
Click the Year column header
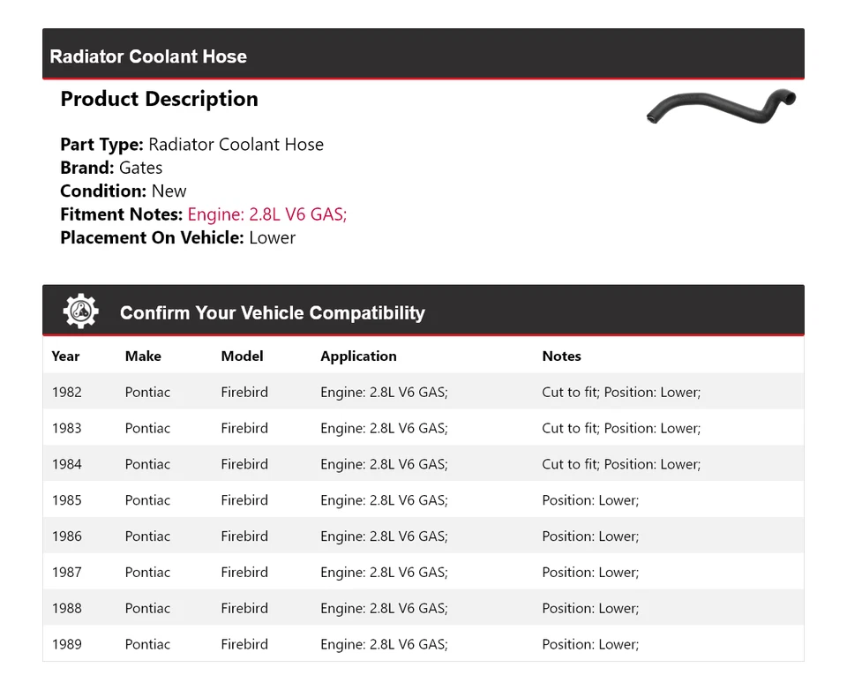pos(65,356)
